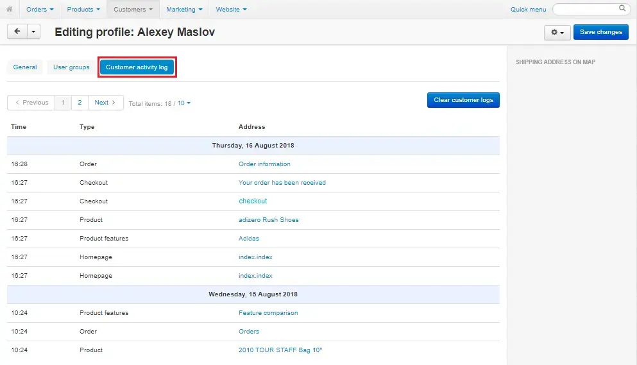
Task: Expand the Website menu
Action: point(231,10)
